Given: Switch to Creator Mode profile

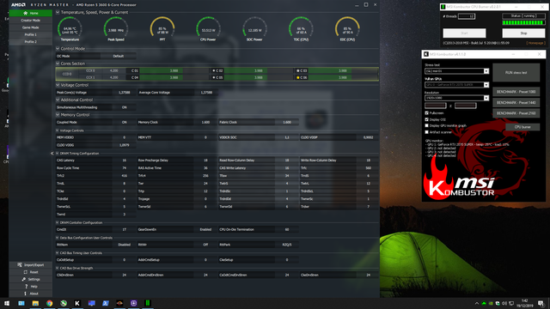Looking at the screenshot, I should click(31, 21).
